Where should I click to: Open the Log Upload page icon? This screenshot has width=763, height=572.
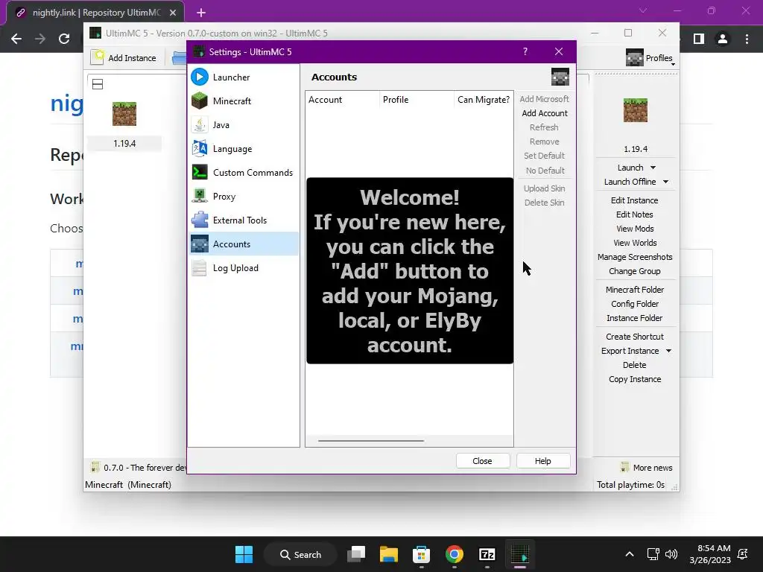tap(200, 268)
